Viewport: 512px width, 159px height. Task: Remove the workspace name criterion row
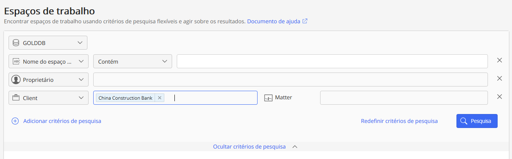pyautogui.click(x=500, y=60)
